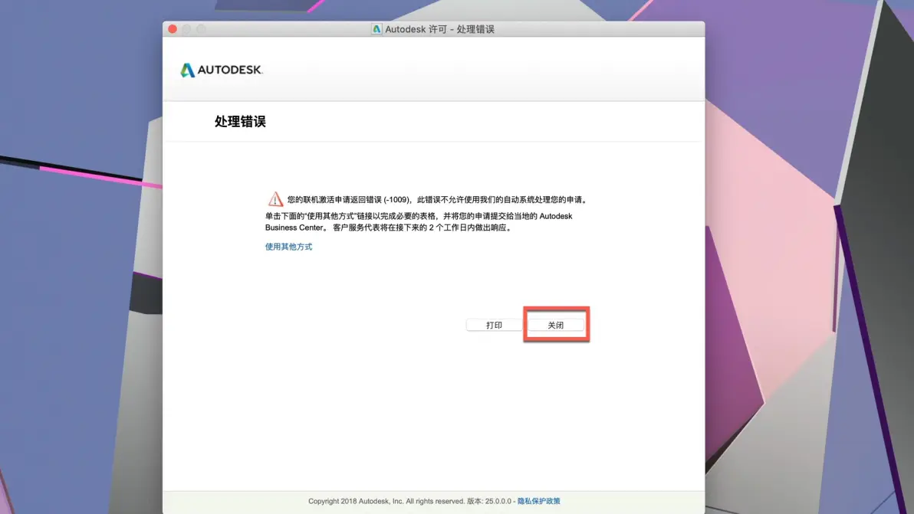Click the Autodesk icon in the title bar

(376, 29)
